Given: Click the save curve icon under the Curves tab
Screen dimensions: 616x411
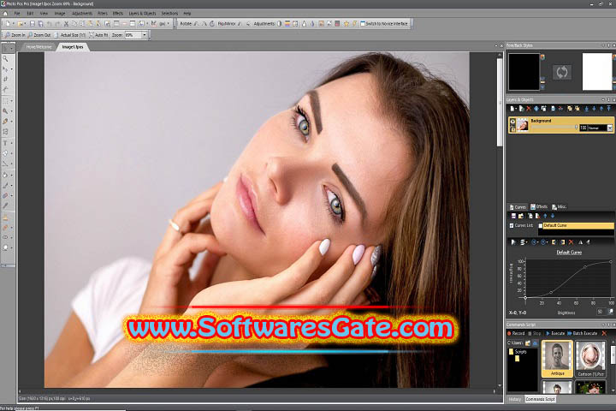Looking at the screenshot, I should tap(513, 216).
